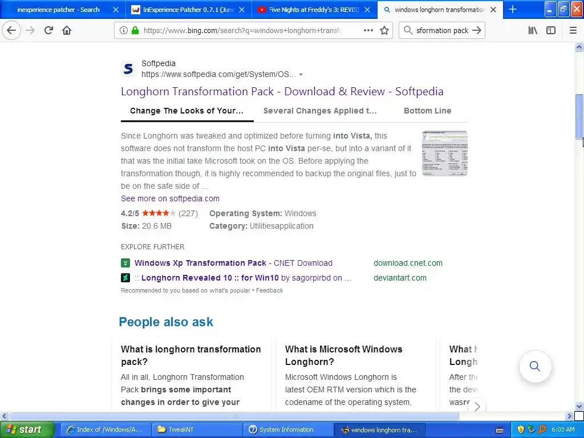This screenshot has height=438, width=584.
Task: Click the sformation pack search field
Action: (x=442, y=31)
